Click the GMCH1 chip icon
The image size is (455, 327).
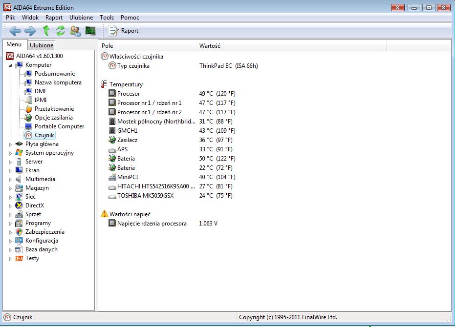click(112, 130)
